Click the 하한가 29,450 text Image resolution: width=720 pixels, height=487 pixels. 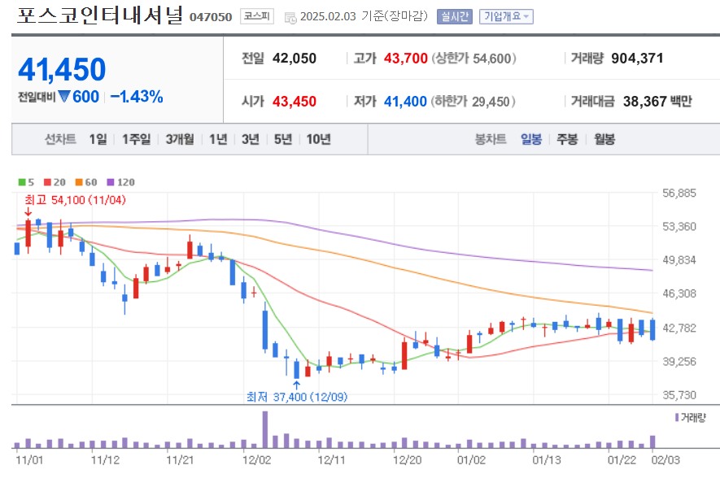pyautogui.click(x=473, y=102)
